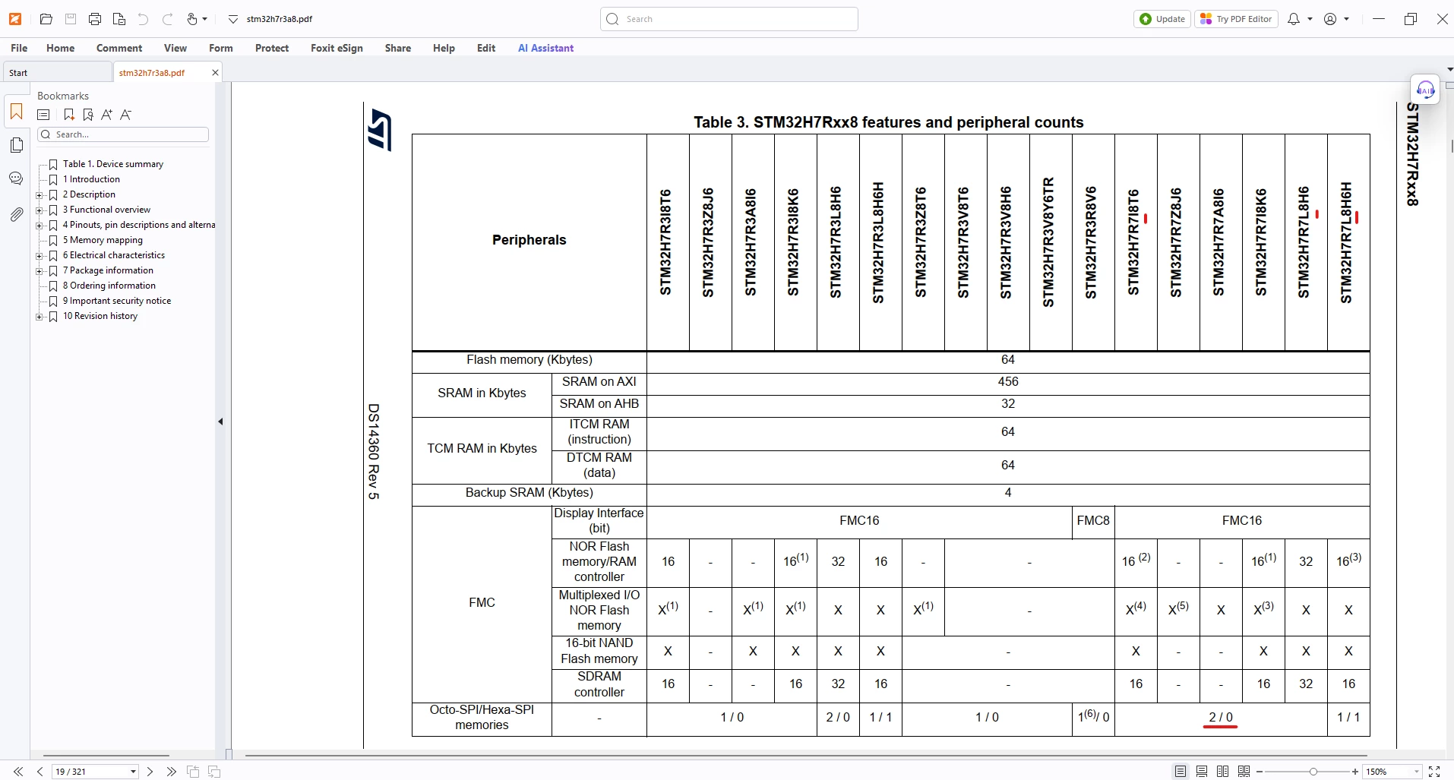Click the Save icon in the quick toolbar
Image resolution: width=1454 pixels, height=780 pixels.
[71, 19]
